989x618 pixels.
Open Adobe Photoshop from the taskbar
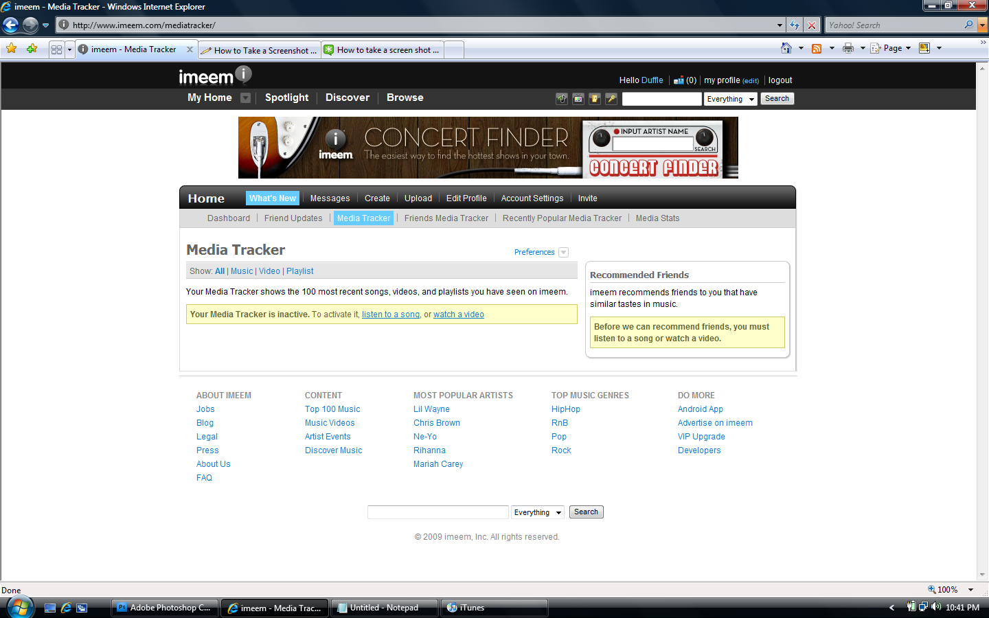click(165, 608)
